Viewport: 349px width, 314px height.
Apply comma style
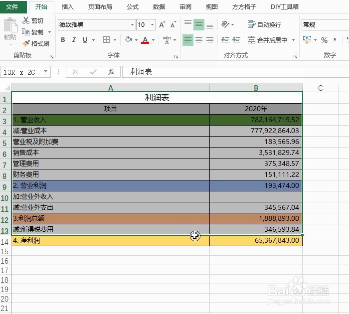pos(335,40)
